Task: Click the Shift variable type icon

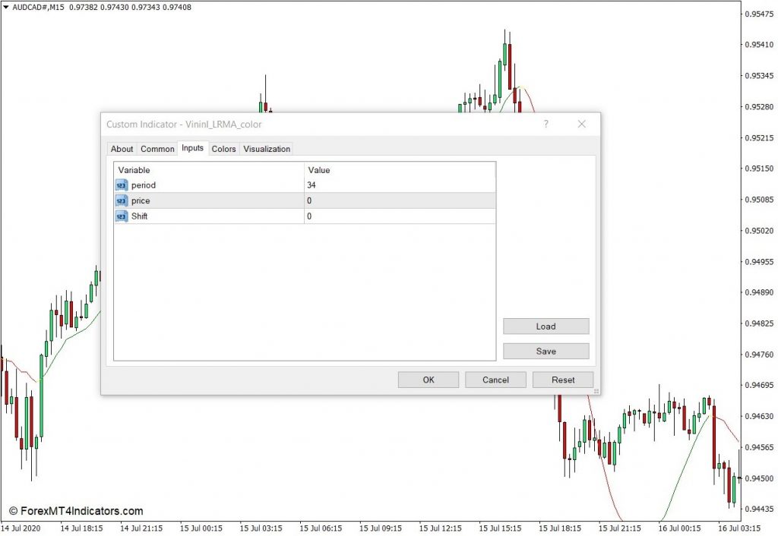Action: tap(122, 216)
